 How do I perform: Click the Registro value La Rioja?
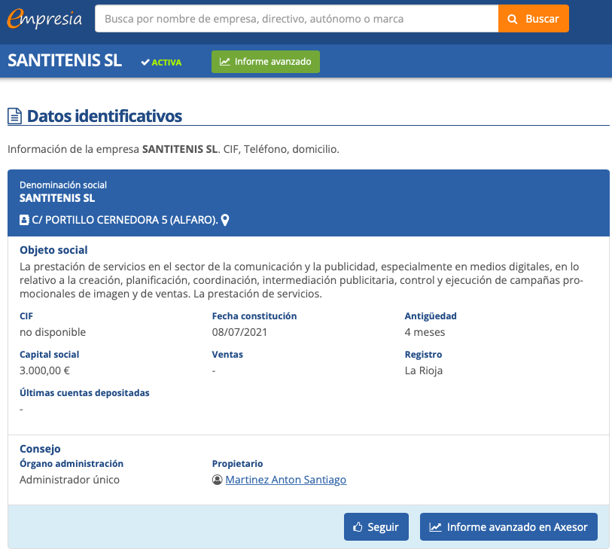click(424, 371)
